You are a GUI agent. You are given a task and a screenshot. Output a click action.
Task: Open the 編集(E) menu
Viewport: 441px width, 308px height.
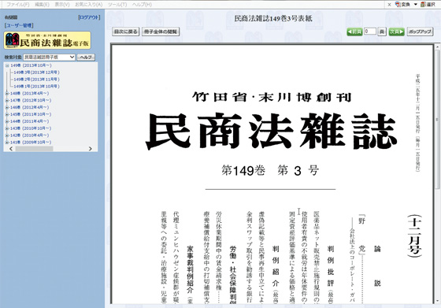click(x=42, y=5)
